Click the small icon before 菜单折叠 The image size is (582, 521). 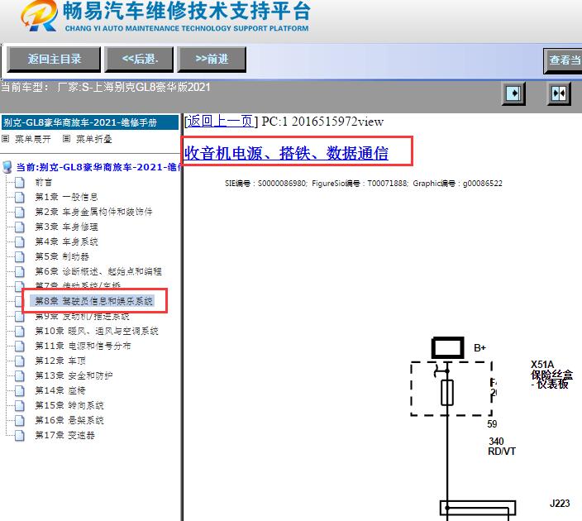pos(66,139)
